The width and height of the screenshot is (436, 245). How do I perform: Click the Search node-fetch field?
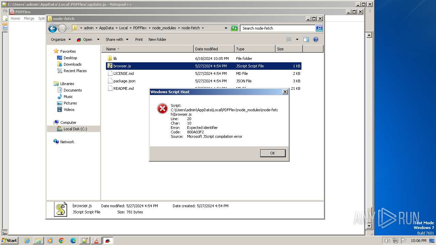click(x=278, y=28)
